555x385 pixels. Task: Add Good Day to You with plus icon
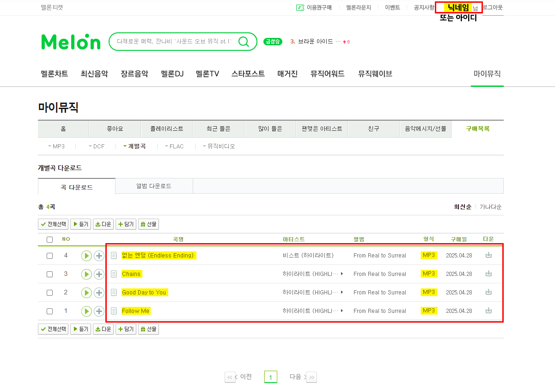(x=99, y=293)
